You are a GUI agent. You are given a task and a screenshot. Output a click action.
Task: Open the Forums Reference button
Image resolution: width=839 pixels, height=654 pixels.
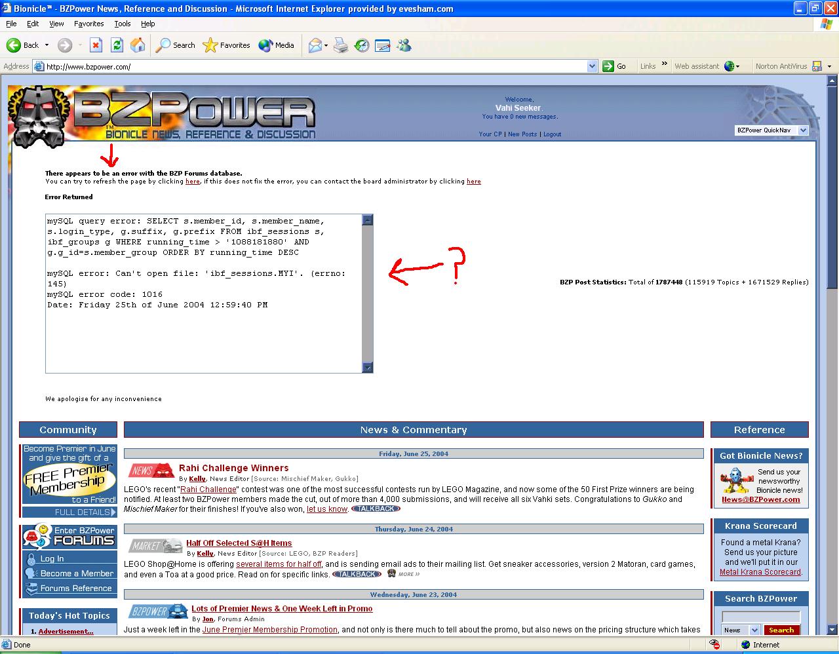click(x=68, y=588)
